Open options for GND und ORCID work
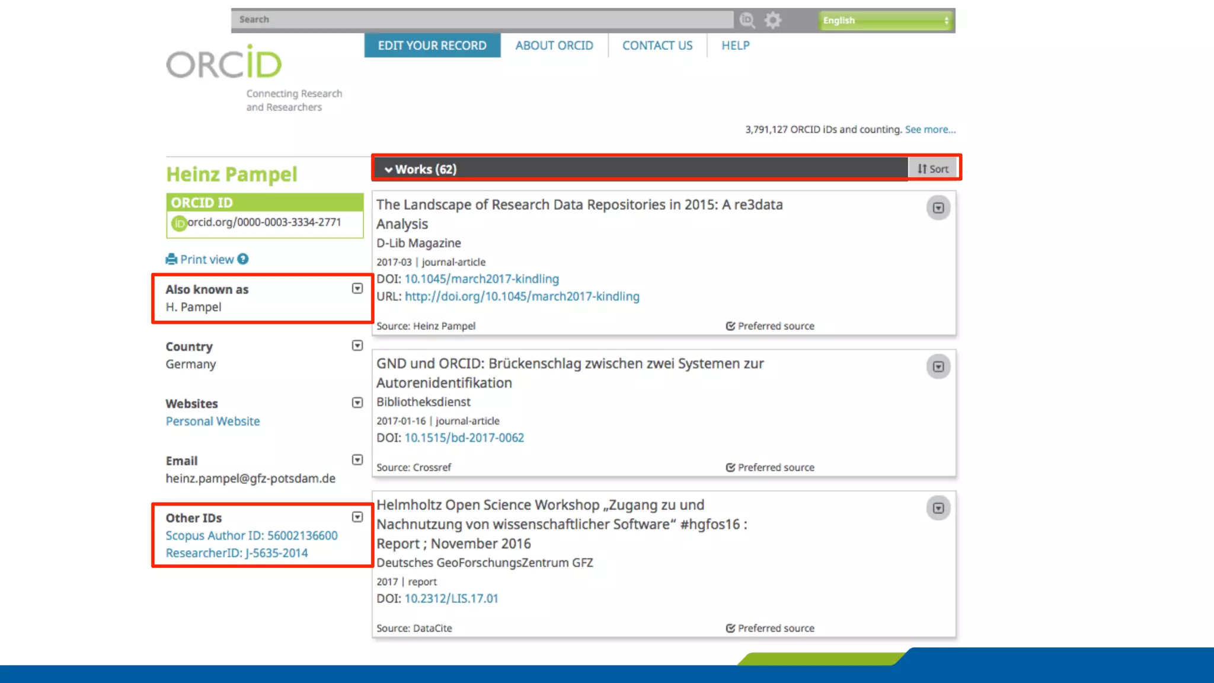The height and width of the screenshot is (683, 1214). [x=938, y=367]
